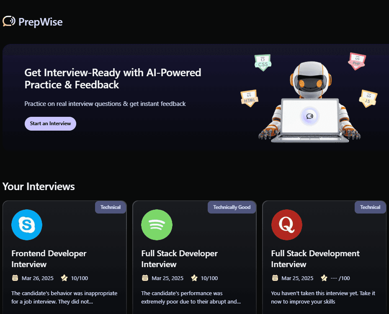Expand the feedback text on Full Stack Developer card
This screenshot has width=389, height=314.
(x=191, y=297)
